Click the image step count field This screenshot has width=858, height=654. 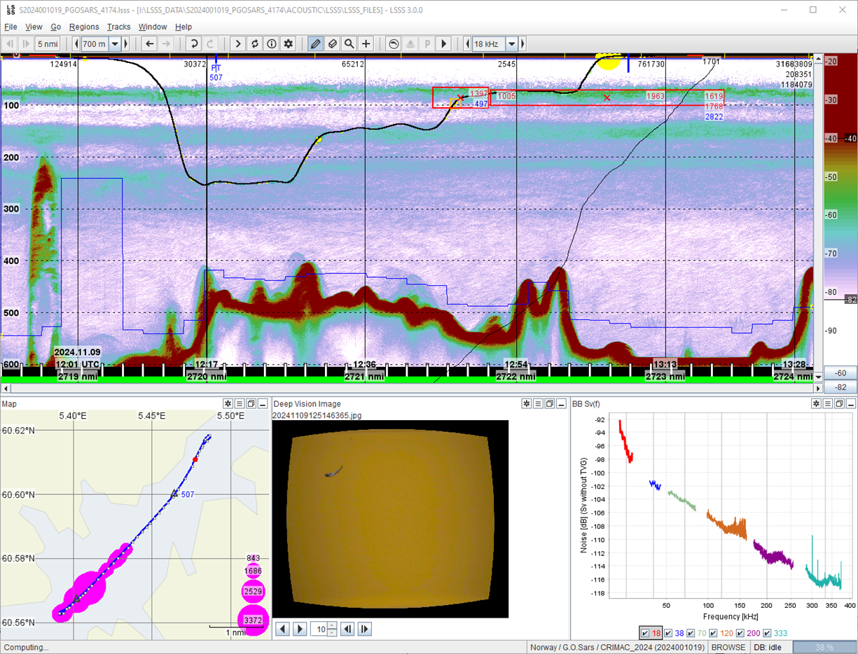(319, 629)
